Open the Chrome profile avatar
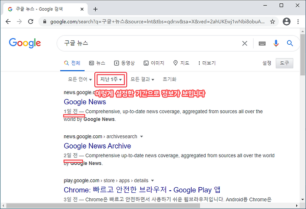This screenshot has height=209, width=306. point(286,22)
